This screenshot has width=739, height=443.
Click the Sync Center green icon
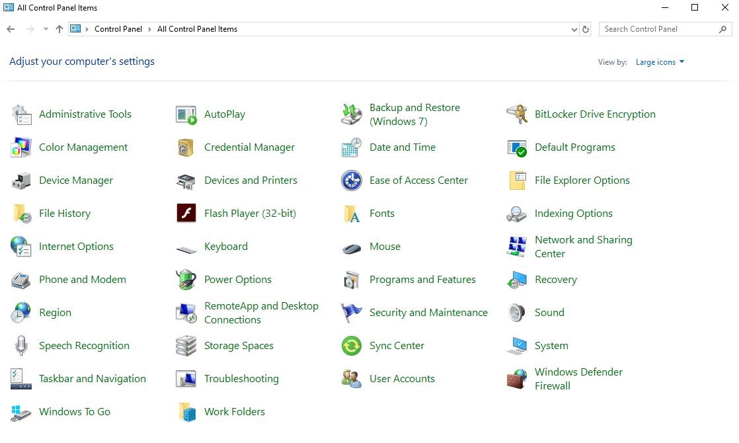(352, 346)
